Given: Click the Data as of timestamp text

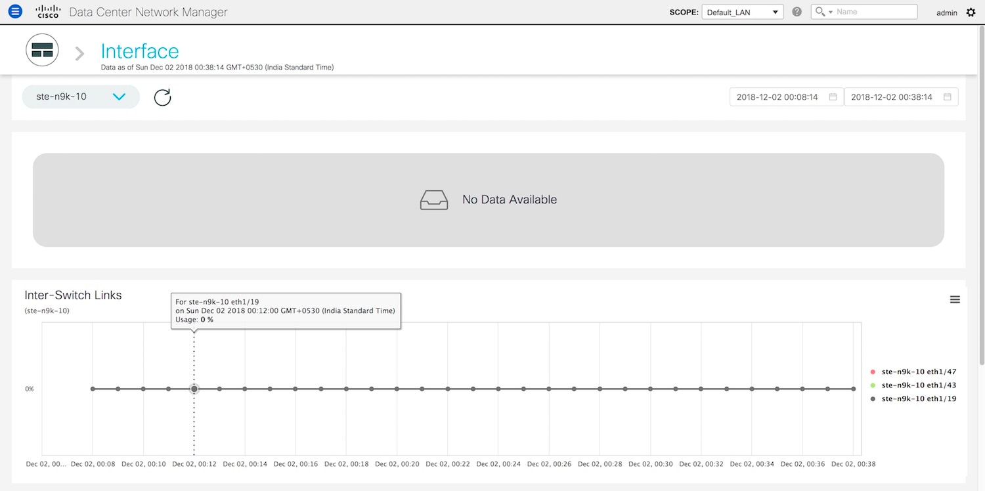Looking at the screenshot, I should [x=217, y=67].
